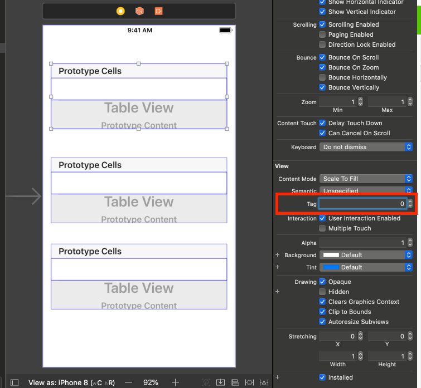Select the top table's prototype cell

click(139, 89)
